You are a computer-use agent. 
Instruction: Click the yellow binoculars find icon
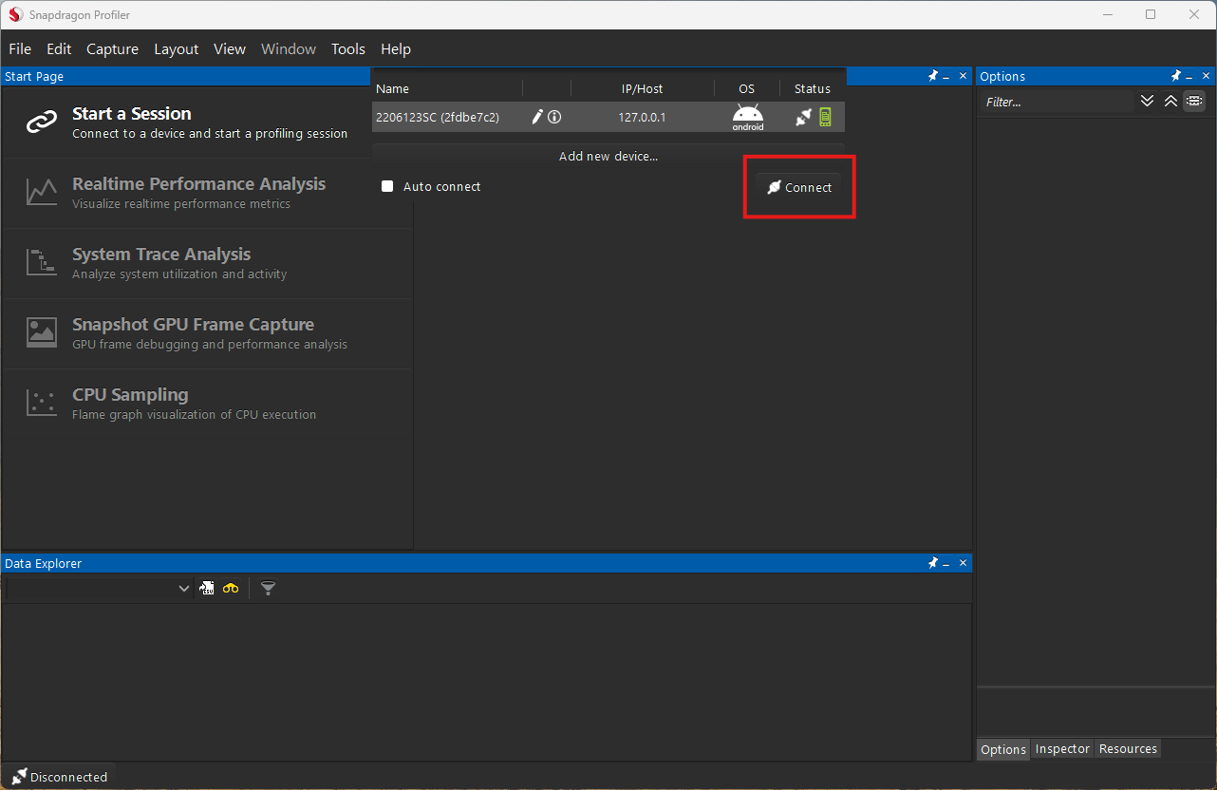231,589
